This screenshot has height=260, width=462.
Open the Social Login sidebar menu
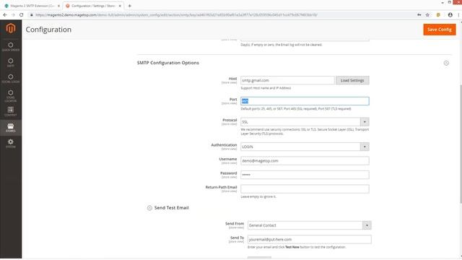pos(11,79)
